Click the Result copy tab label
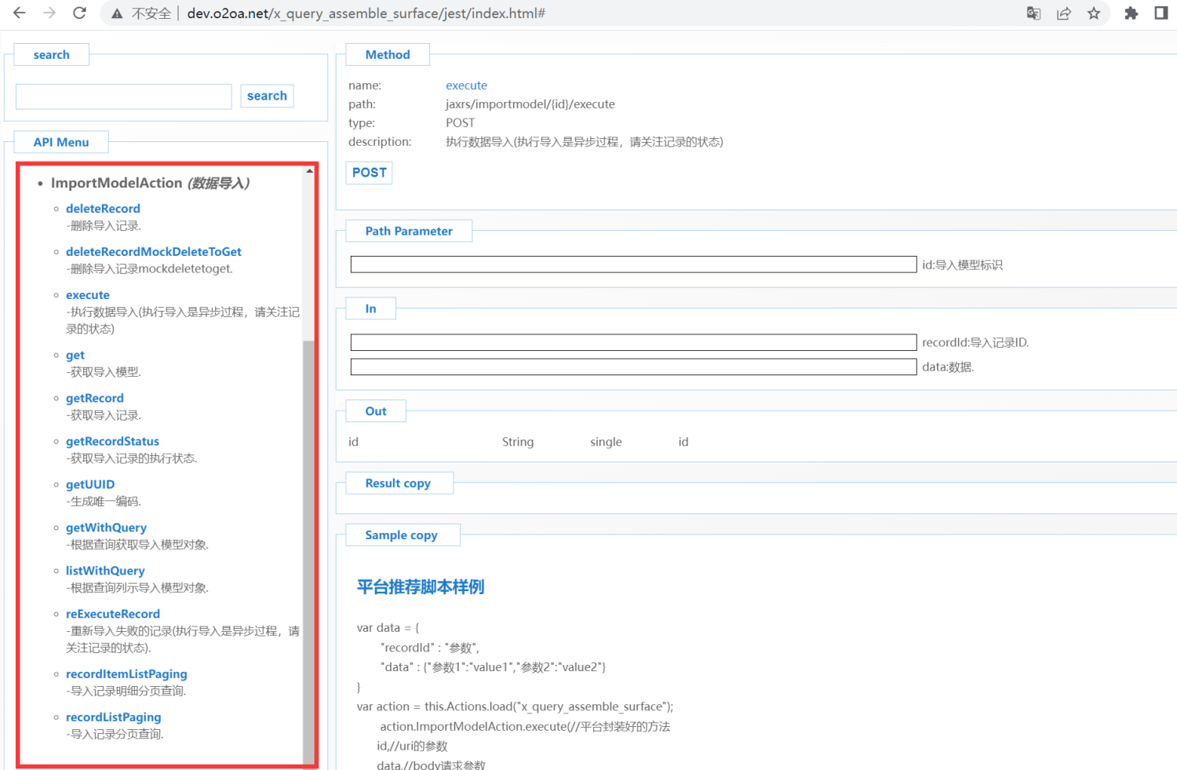The image size is (1177, 770). click(x=398, y=484)
